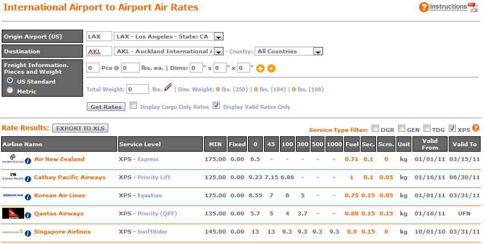
Task: Show info for Korean Air Lines
Action: click(x=28, y=197)
